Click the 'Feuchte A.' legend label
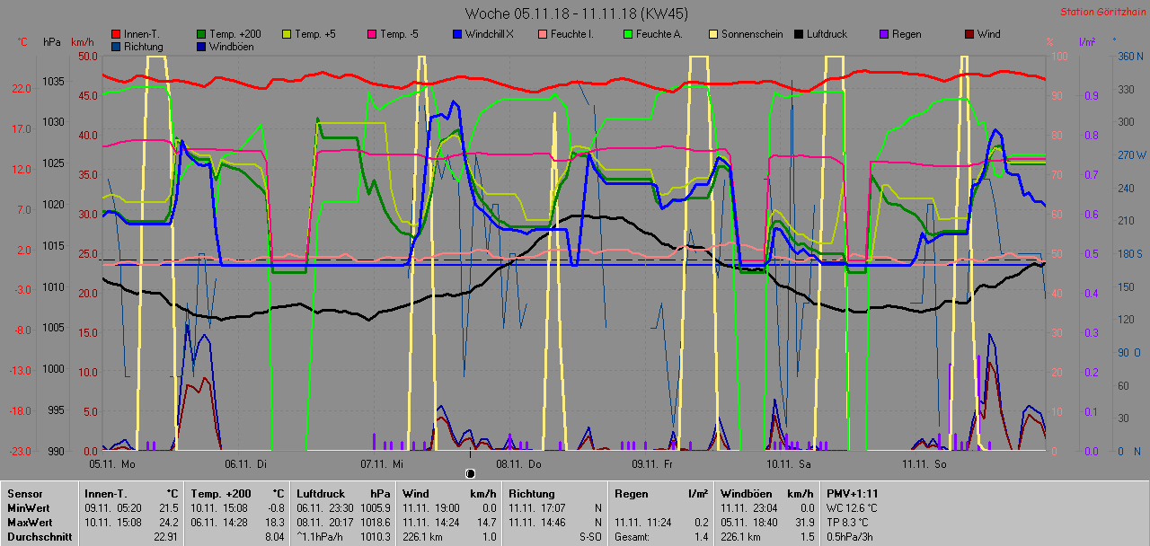The height and width of the screenshot is (546, 1150). coord(659,34)
